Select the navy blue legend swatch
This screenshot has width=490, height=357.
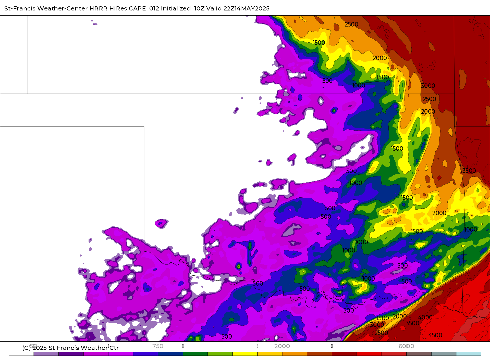coord(170,354)
